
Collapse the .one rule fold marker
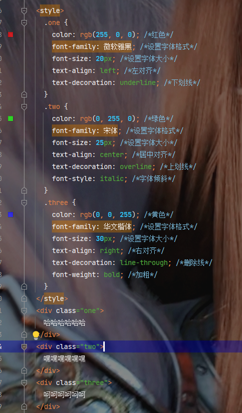coord(24,22)
